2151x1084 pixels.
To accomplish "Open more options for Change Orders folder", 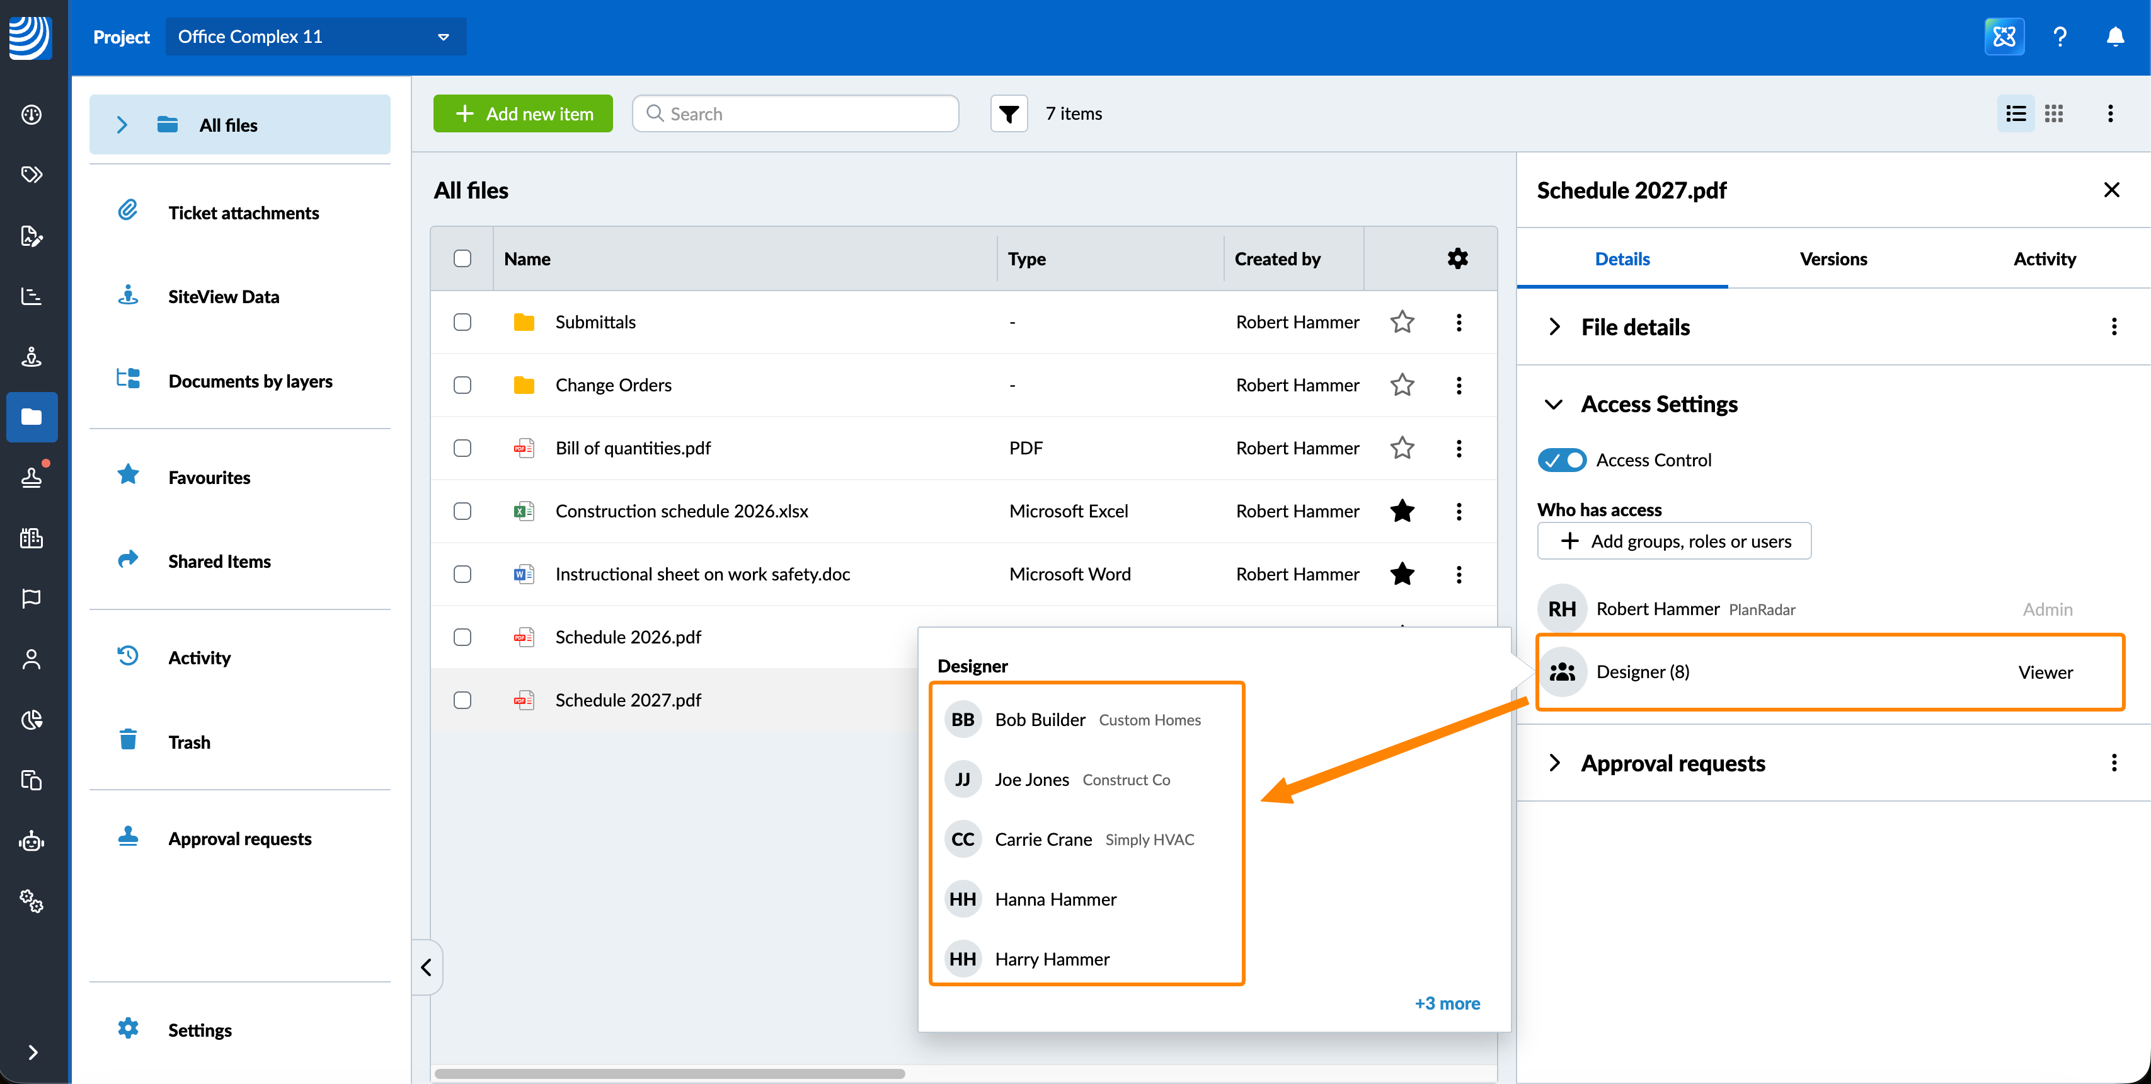I will pos(1459,385).
